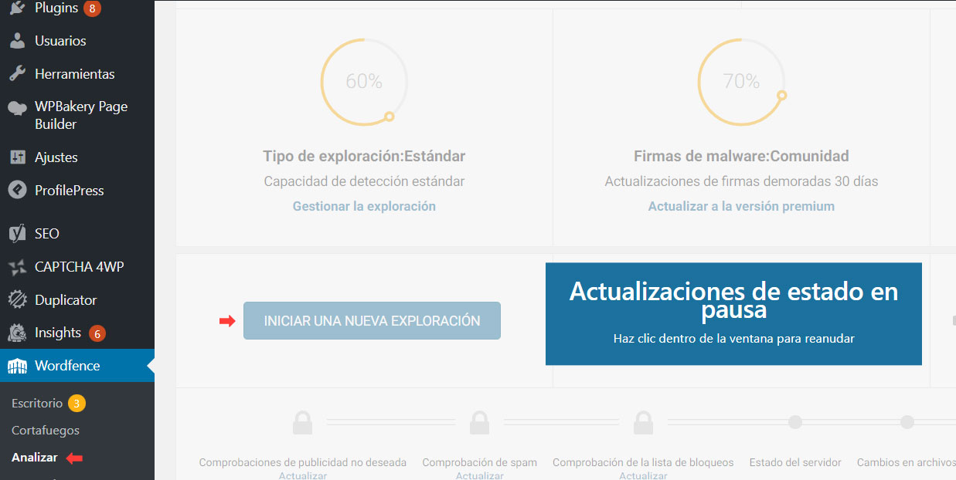
Task: Open the Wordfence menu item
Action: tap(67, 367)
